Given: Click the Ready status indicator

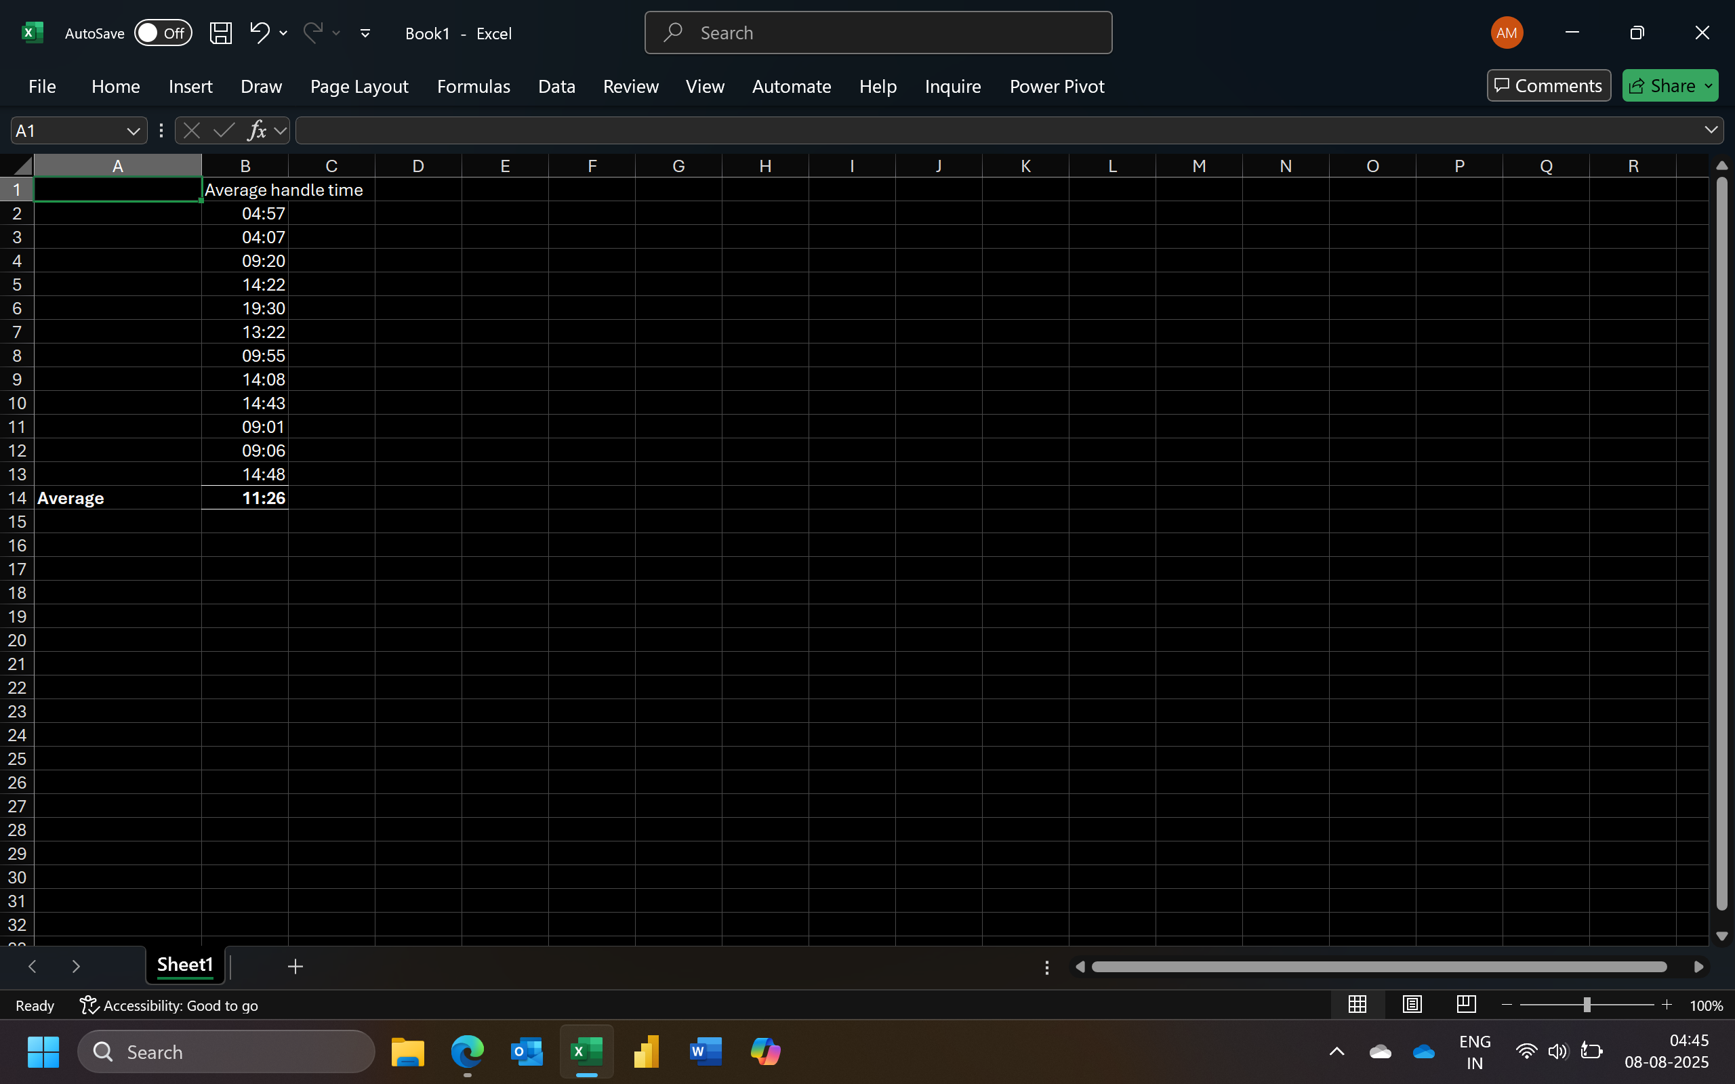Looking at the screenshot, I should (x=35, y=1005).
